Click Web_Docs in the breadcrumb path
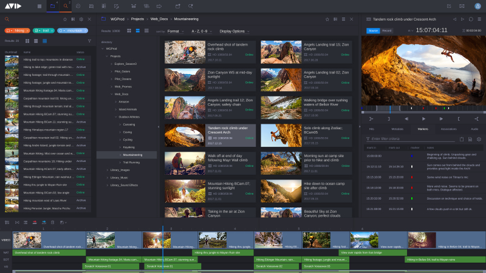486x273 pixels. coord(160,19)
